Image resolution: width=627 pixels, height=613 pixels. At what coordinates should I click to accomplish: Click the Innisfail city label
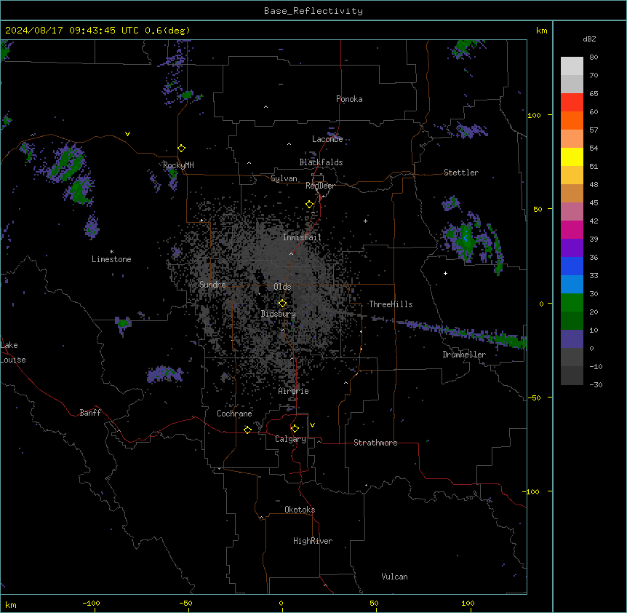coord(302,237)
